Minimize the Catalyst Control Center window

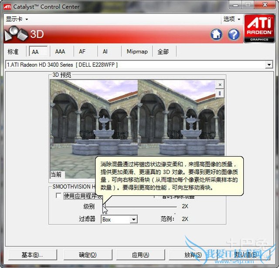(235, 5)
